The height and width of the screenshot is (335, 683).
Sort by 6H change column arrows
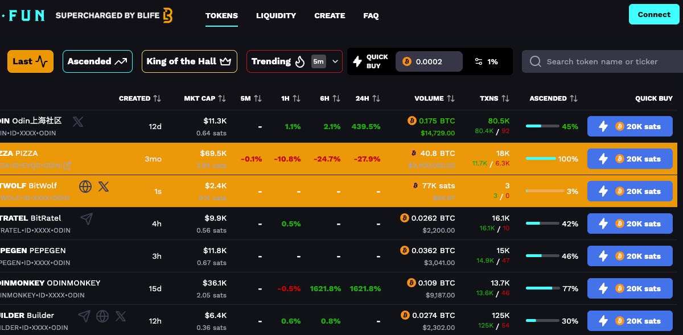click(336, 98)
